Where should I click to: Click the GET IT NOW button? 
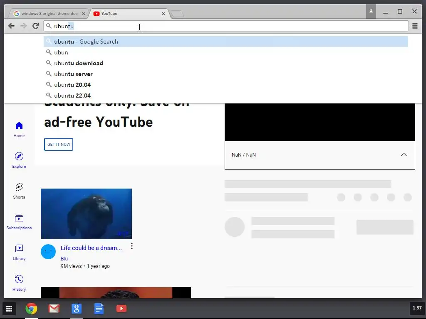[x=59, y=144]
